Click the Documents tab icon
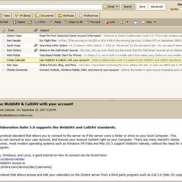 (x=37, y=15)
